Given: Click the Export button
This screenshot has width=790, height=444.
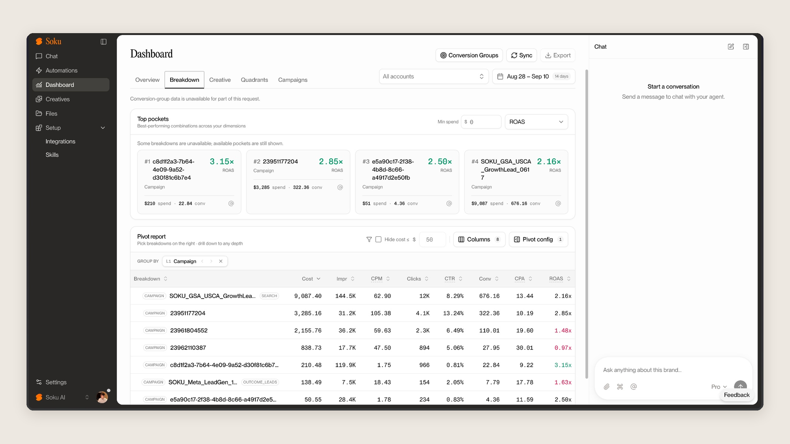Looking at the screenshot, I should point(558,55).
